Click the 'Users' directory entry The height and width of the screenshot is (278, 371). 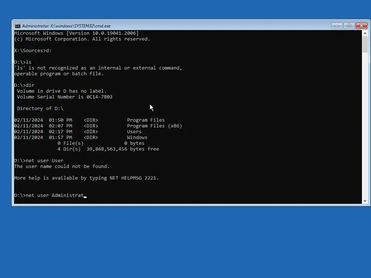(78, 132)
